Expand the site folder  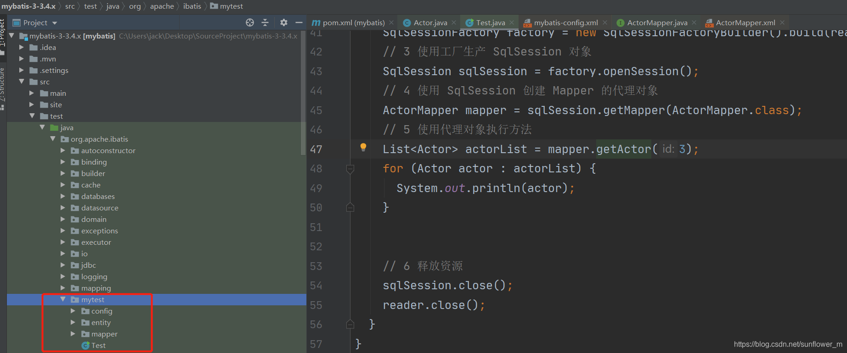point(32,105)
